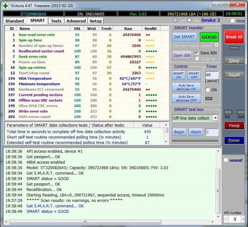Screen dimensions: 248x227
Task: Select the PIO radio button
Action: tap(189, 21)
